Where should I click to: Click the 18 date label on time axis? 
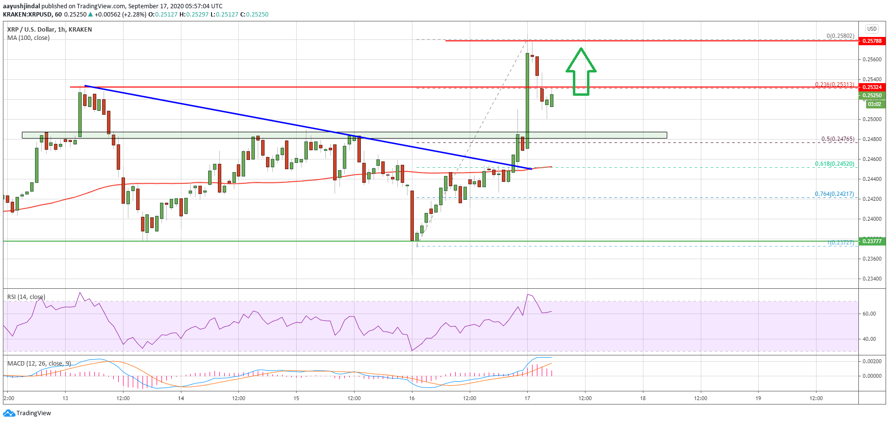point(643,399)
